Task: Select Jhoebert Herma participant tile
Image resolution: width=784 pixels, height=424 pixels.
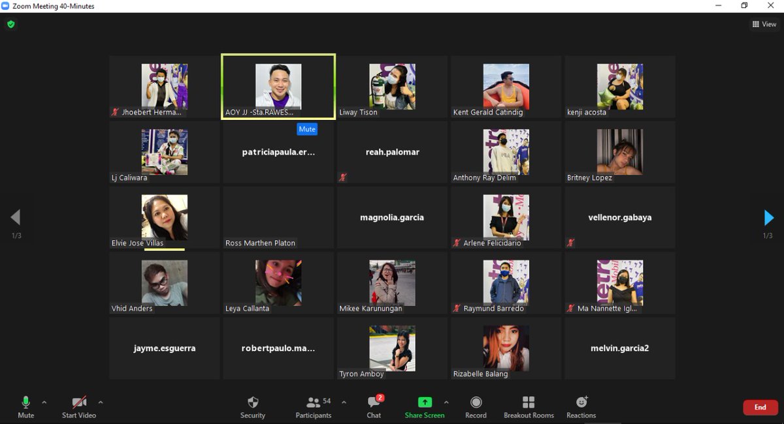Action: [165, 87]
